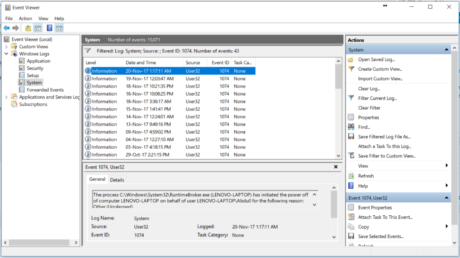The image size is (460, 258).
Task: Click the Open Saved Log folder icon
Action: click(x=351, y=59)
